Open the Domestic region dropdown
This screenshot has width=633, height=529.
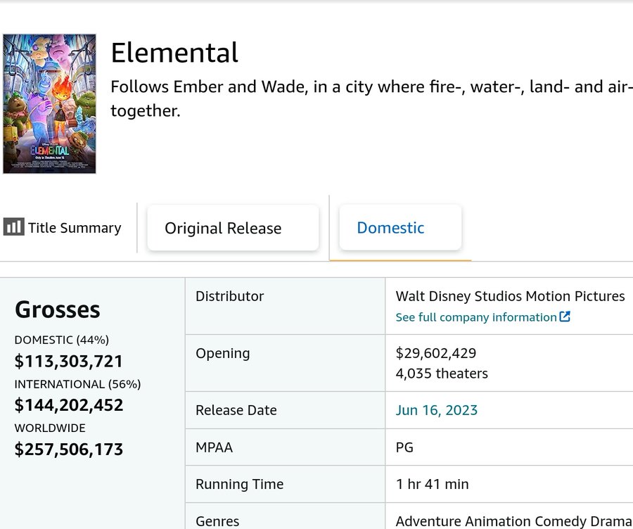pos(400,228)
